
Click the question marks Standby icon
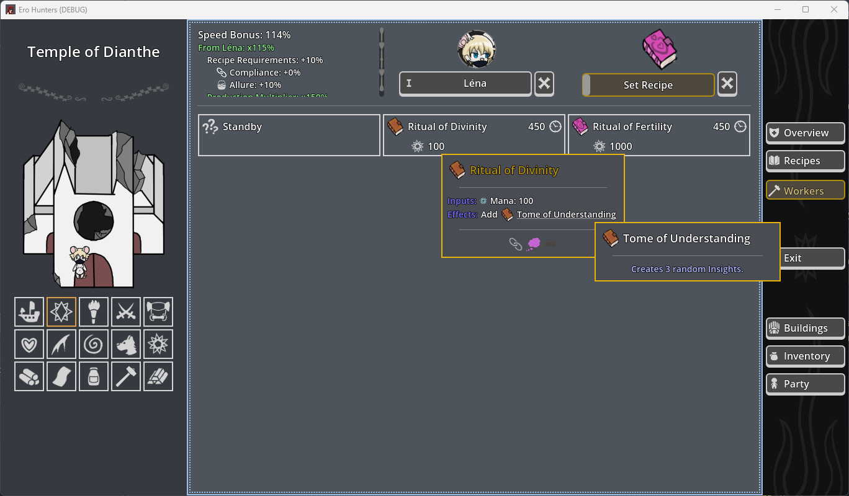coord(210,127)
